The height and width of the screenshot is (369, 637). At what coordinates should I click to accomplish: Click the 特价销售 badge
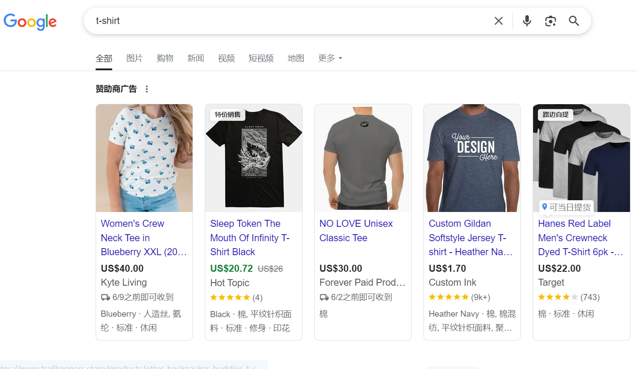click(x=227, y=115)
